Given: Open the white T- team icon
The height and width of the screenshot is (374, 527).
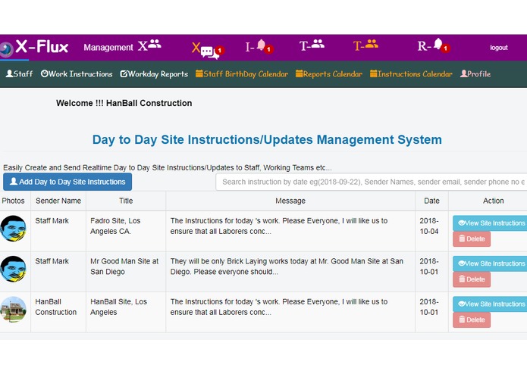Looking at the screenshot, I should [x=312, y=45].
